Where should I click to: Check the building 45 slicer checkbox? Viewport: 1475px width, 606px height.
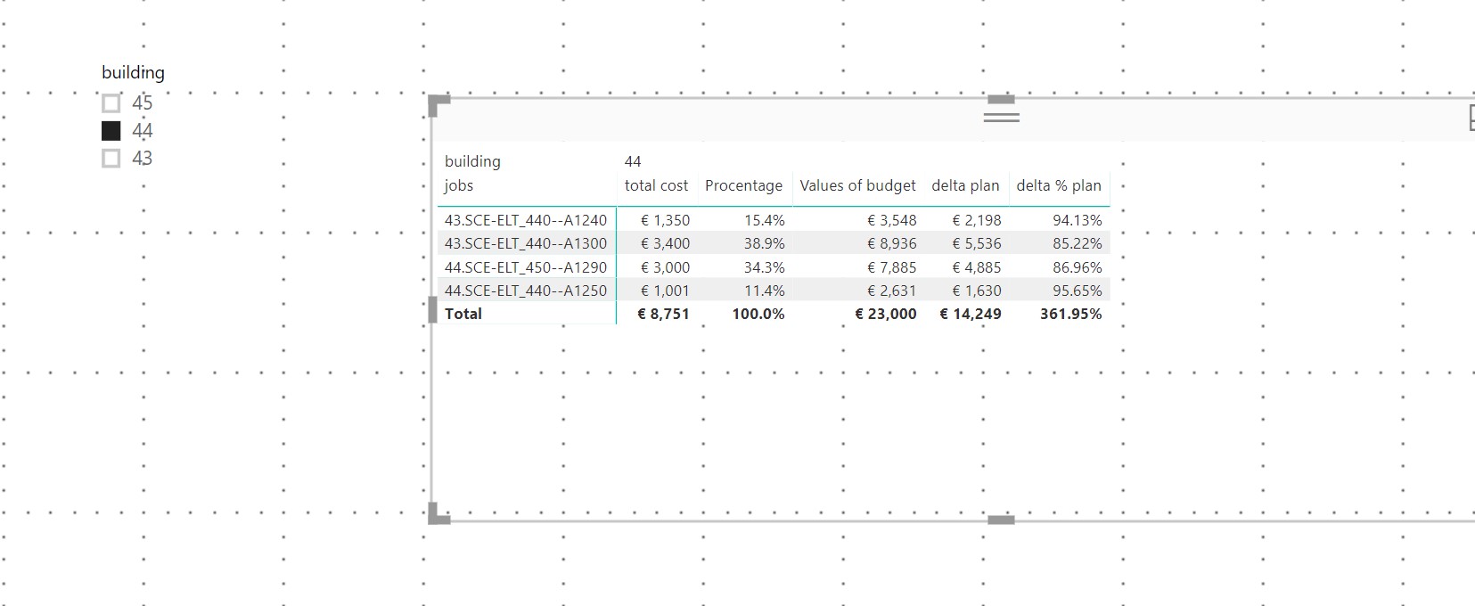point(111,103)
